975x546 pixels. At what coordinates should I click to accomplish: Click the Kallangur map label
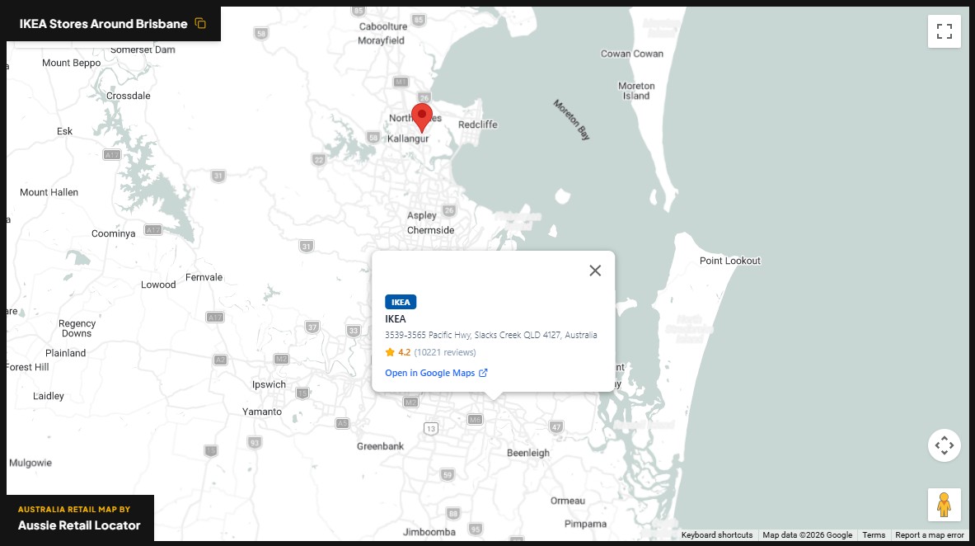(408, 139)
